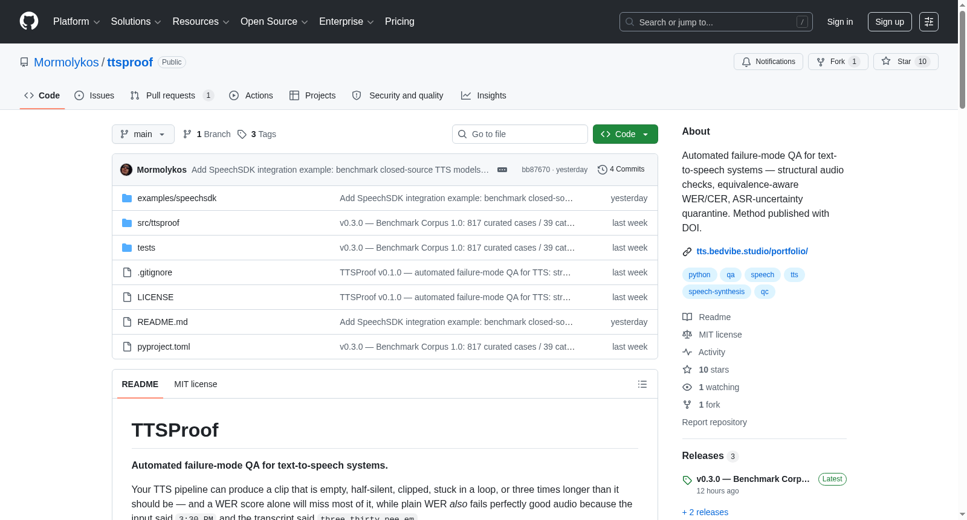Screen dimensions: 967x520
Task: Click the Search or jump to field
Action: point(716,22)
